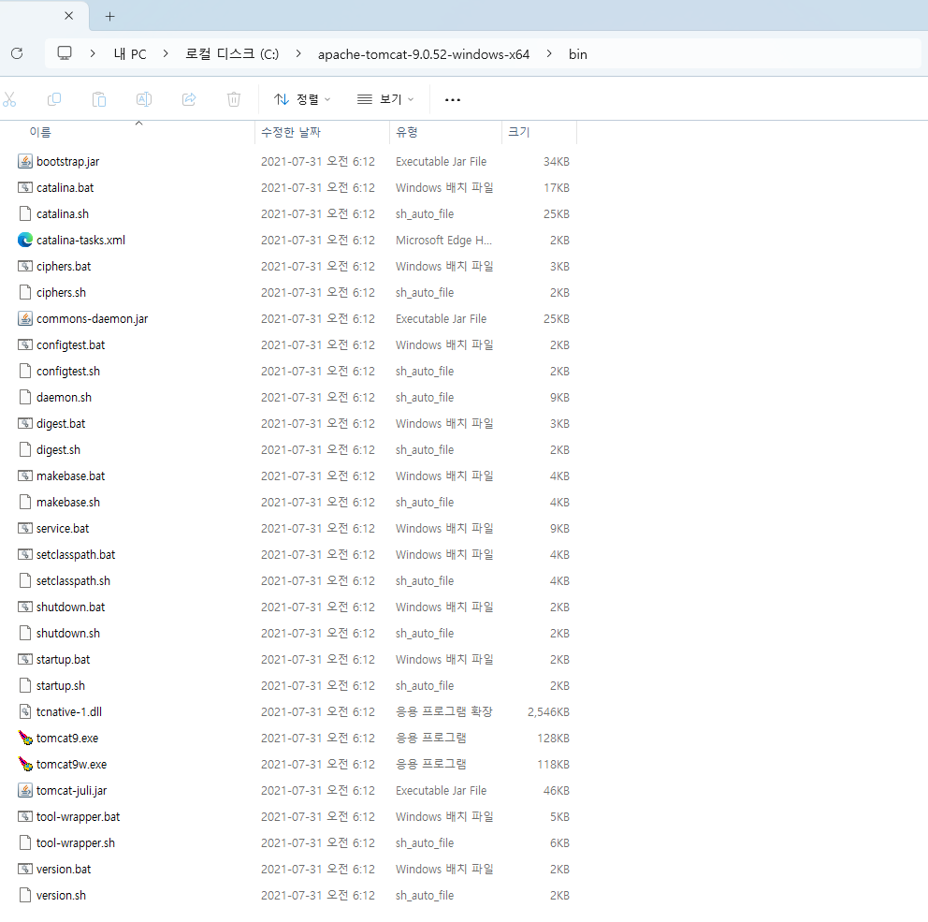Open the three-dot more options menu

[x=453, y=99]
